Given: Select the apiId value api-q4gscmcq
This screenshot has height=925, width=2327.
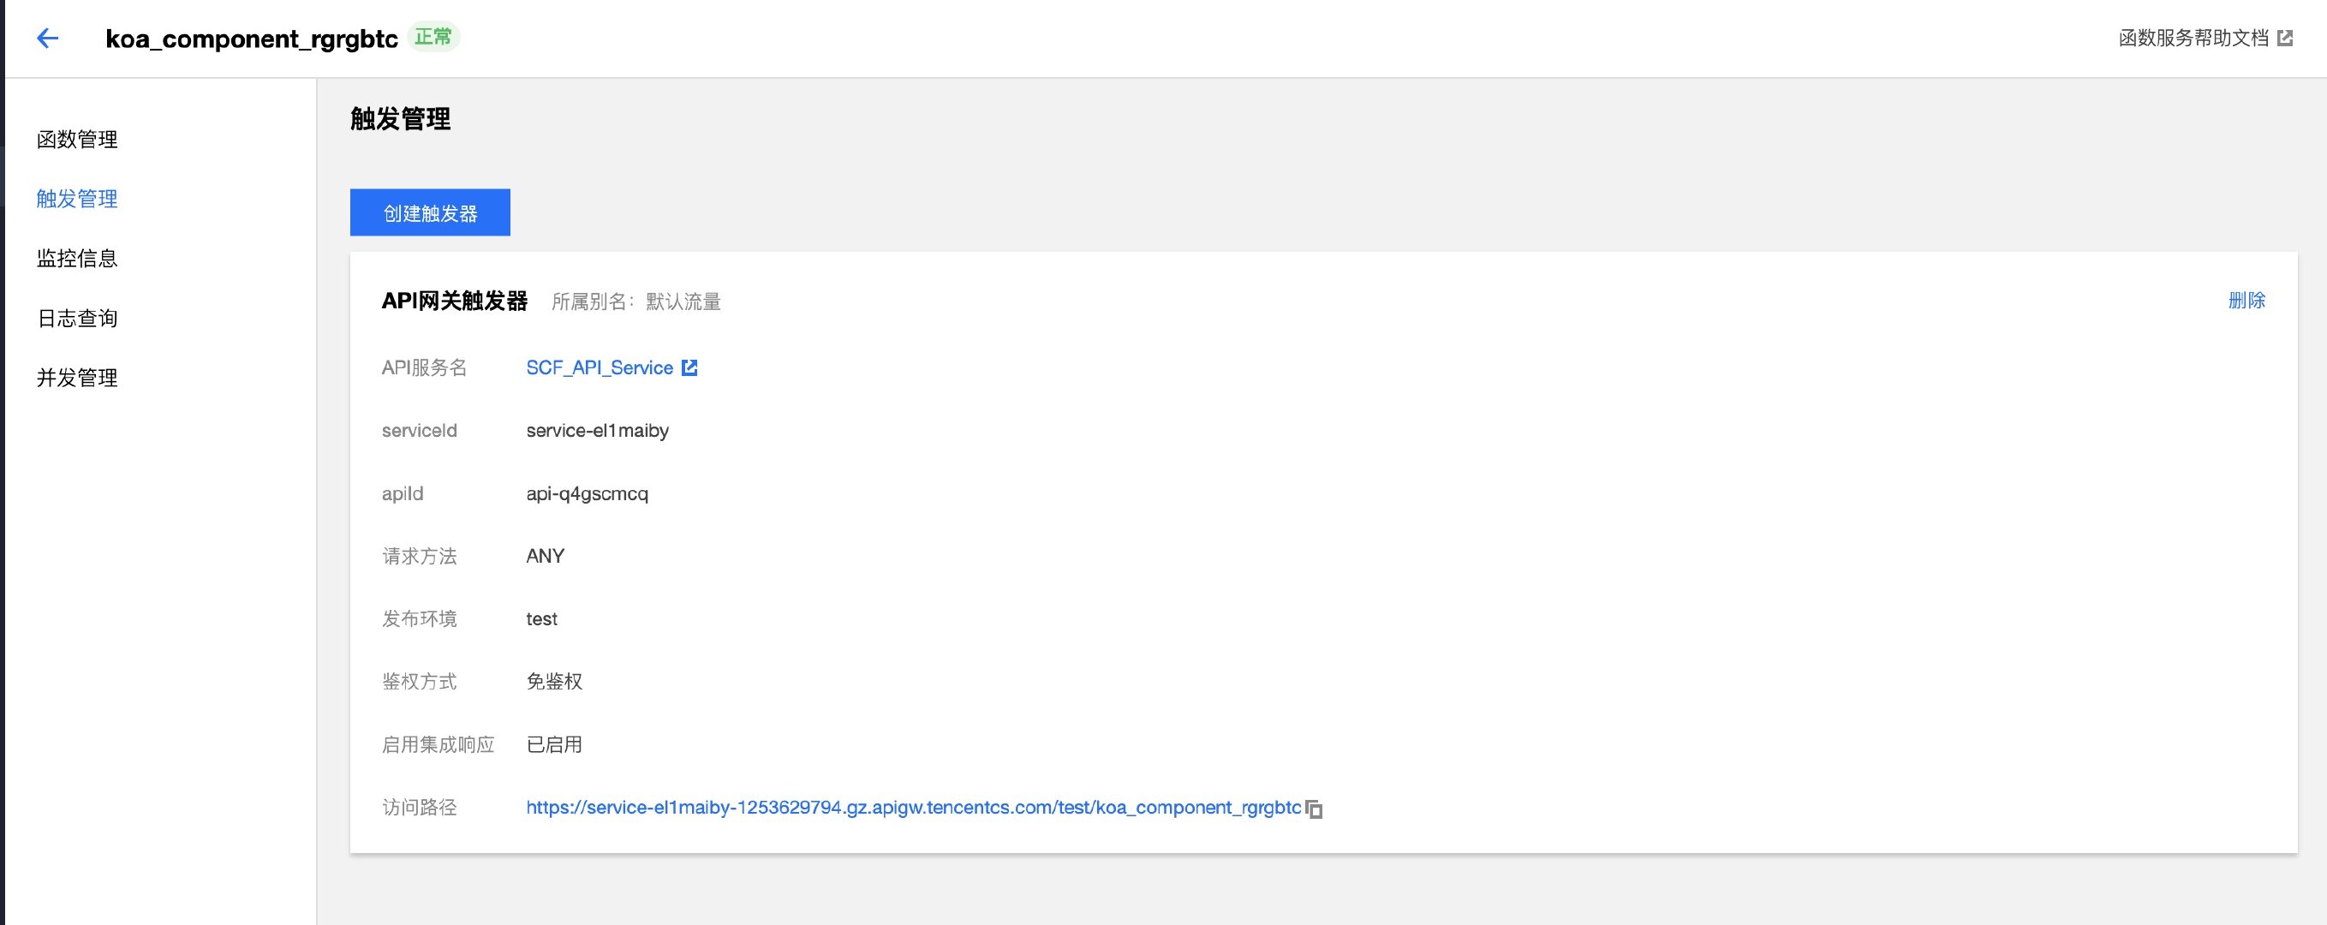Looking at the screenshot, I should click(588, 493).
